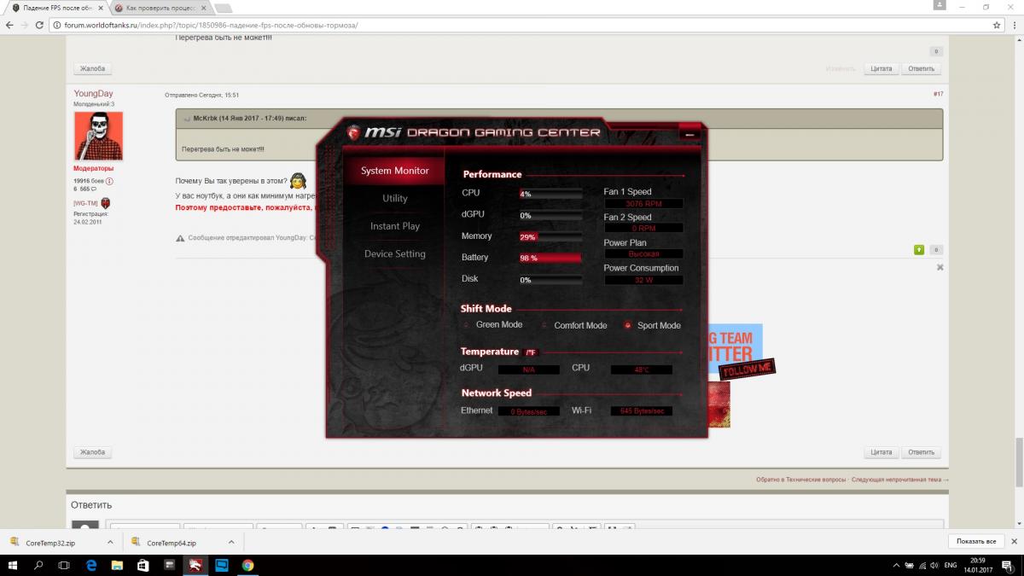The height and width of the screenshot is (576, 1024).
Task: Click the Fan 1 Speed 3076 RPM value
Action: [x=643, y=204]
